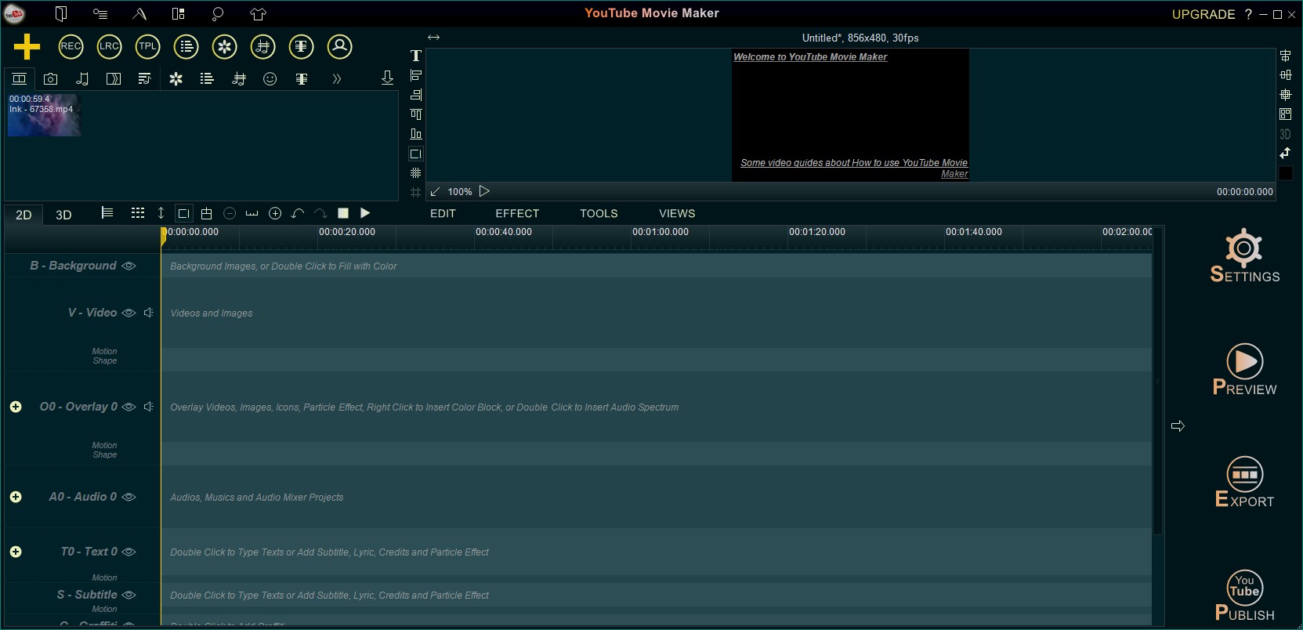
Task: Click the search magnifier icon in title bar
Action: [x=218, y=13]
